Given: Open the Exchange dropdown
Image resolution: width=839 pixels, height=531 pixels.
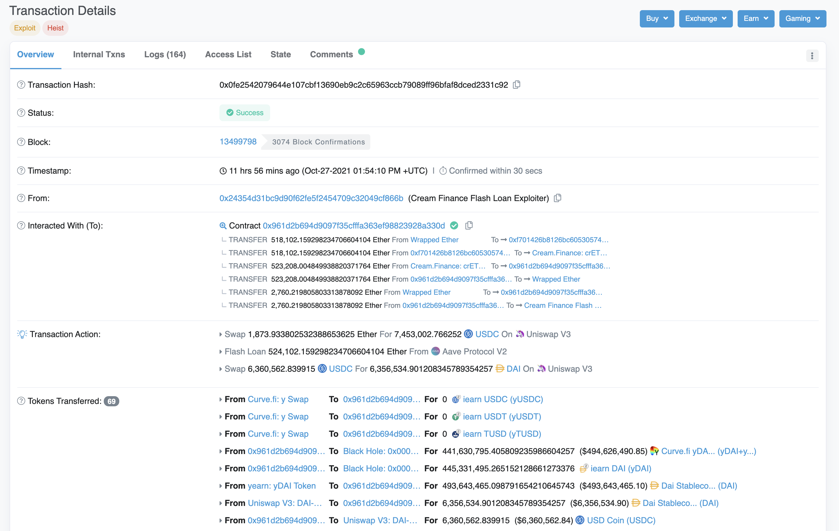Looking at the screenshot, I should [705, 18].
